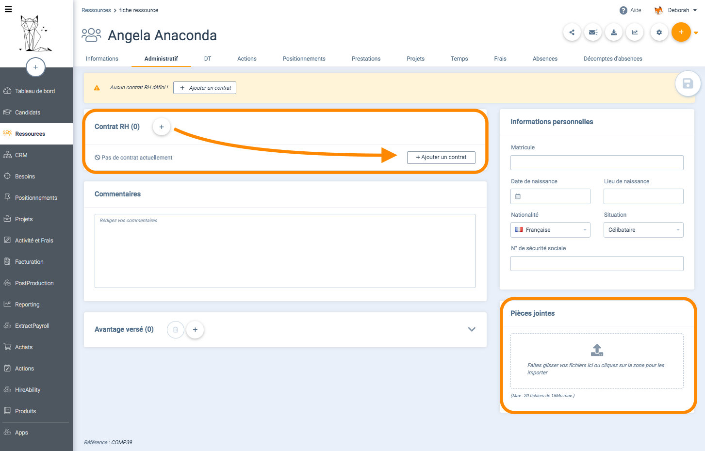This screenshot has width=705, height=451.
Task: Click the Lieu de naissance field
Action: tap(643, 196)
